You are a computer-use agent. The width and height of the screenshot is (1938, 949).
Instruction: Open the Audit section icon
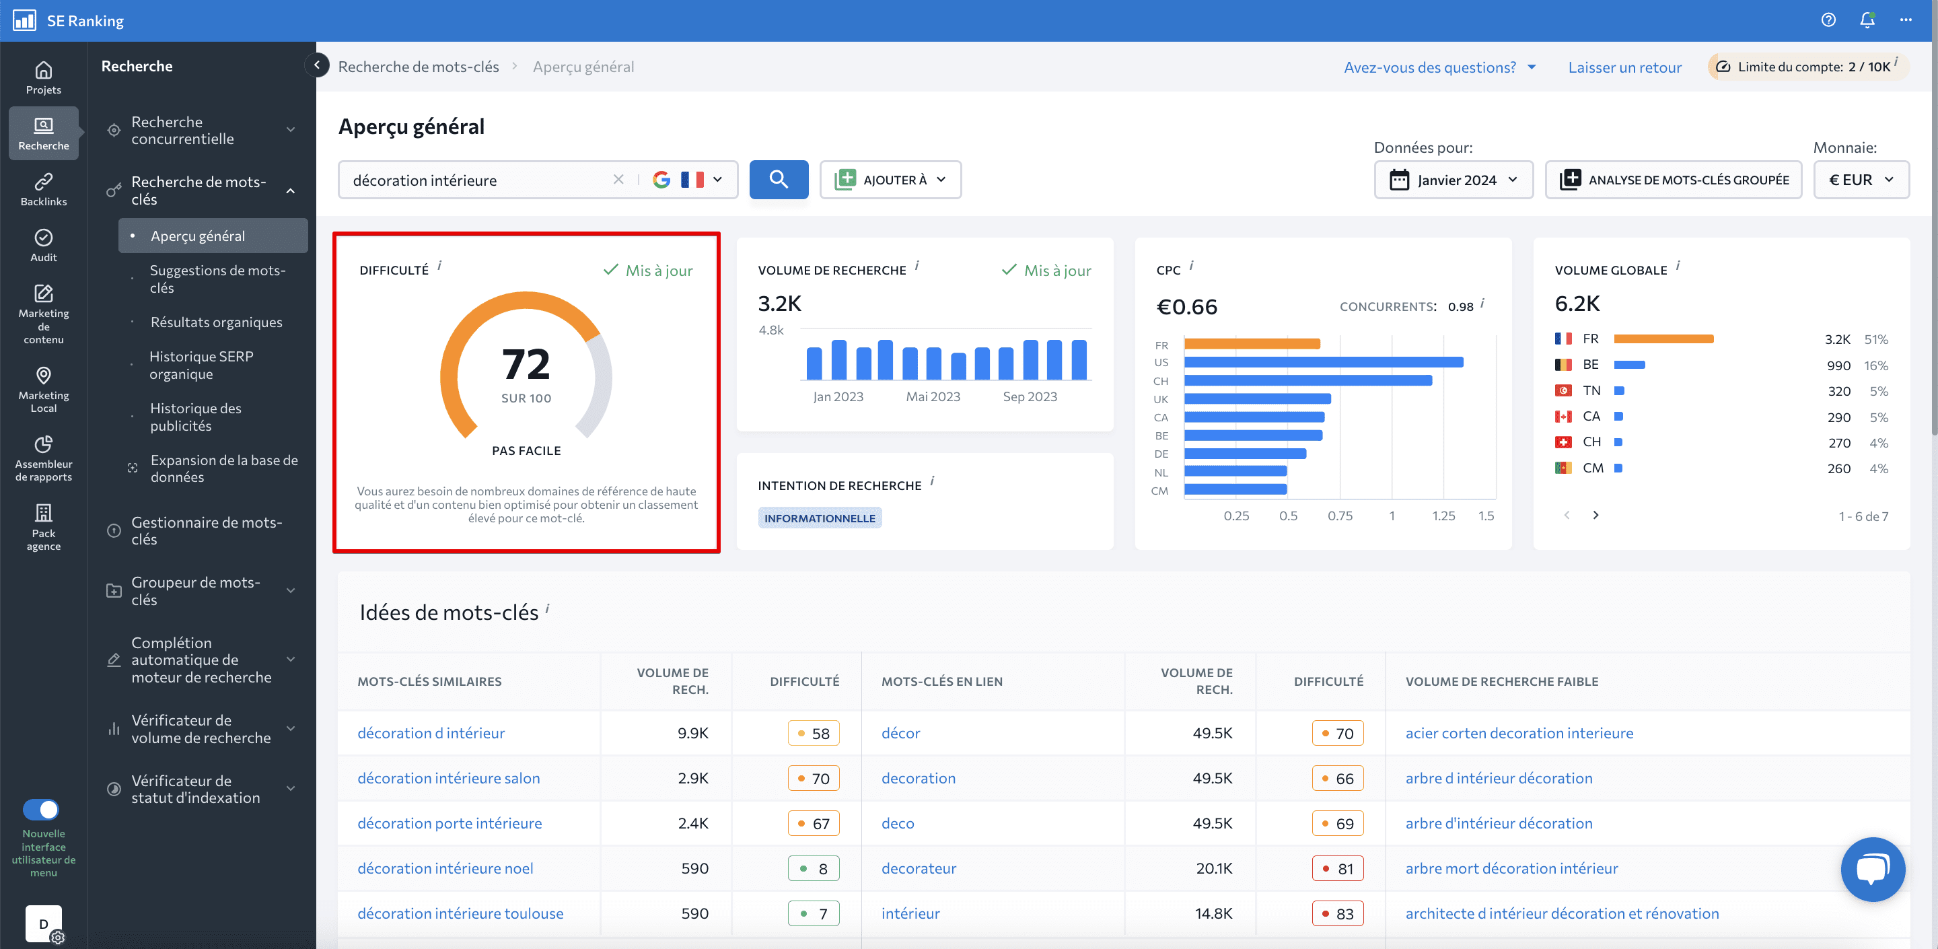44,246
